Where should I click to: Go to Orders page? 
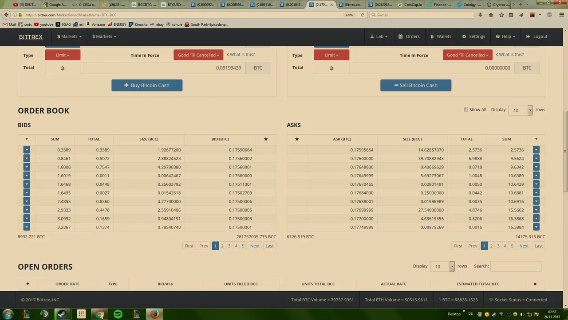pyautogui.click(x=409, y=36)
